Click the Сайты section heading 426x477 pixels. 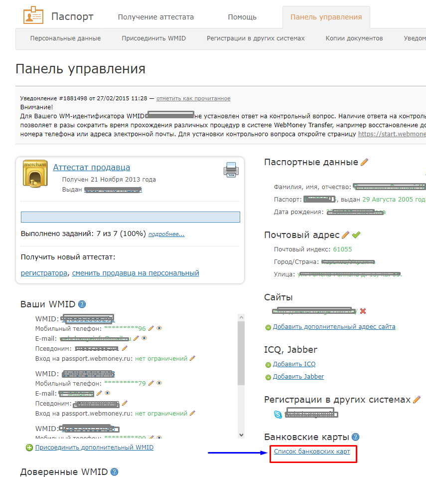[279, 297]
